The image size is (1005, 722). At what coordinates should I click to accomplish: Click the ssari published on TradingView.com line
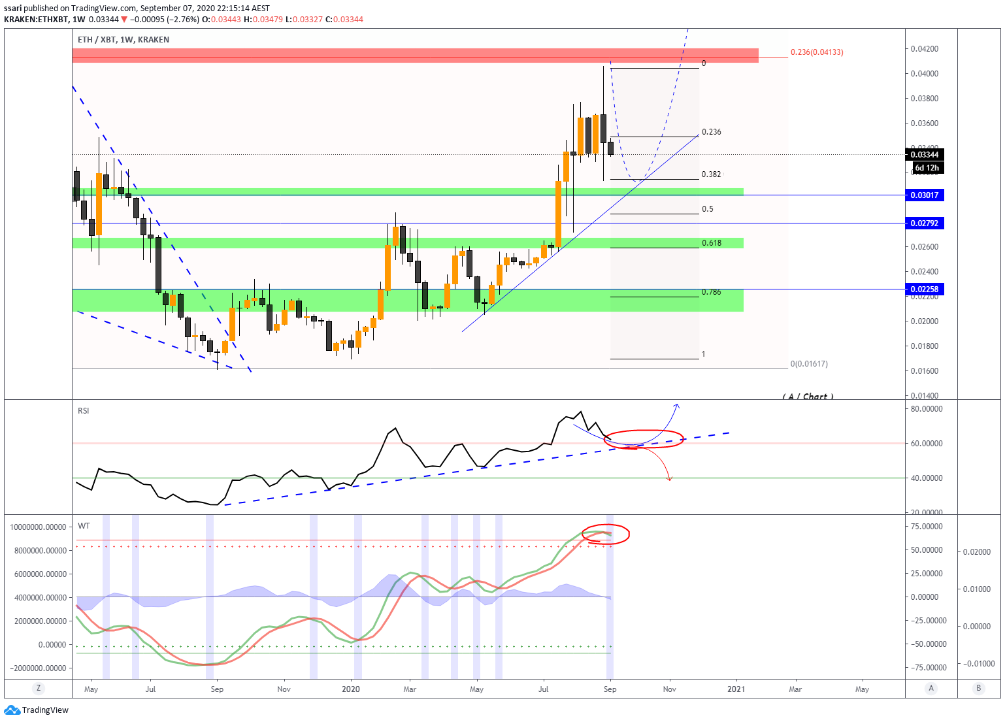[137, 8]
